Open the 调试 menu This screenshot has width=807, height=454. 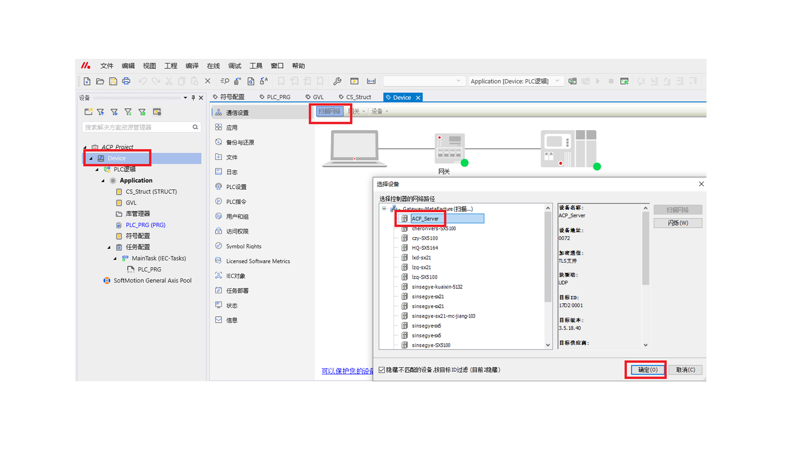coord(235,66)
